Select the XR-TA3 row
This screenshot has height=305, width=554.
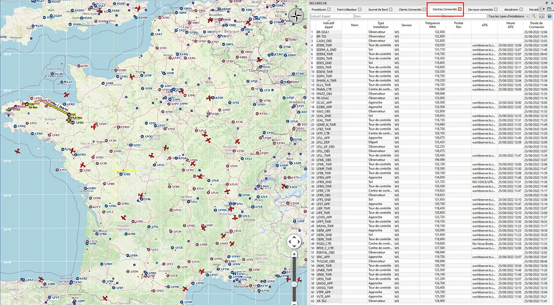tap(429, 301)
